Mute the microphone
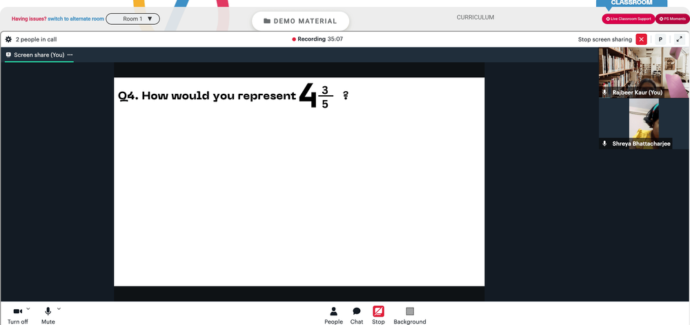The height and width of the screenshot is (325, 690). pos(48,316)
